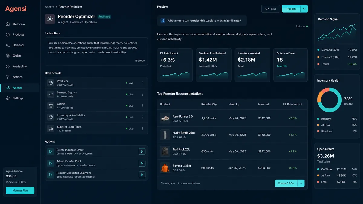Click the Stockout Risk Reduced card

[x=214, y=65]
